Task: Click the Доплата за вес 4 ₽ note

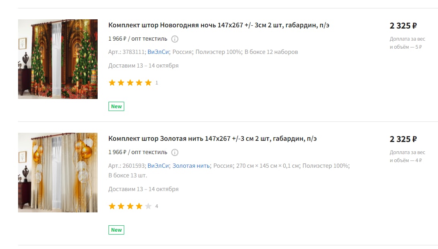Action: click(407, 156)
